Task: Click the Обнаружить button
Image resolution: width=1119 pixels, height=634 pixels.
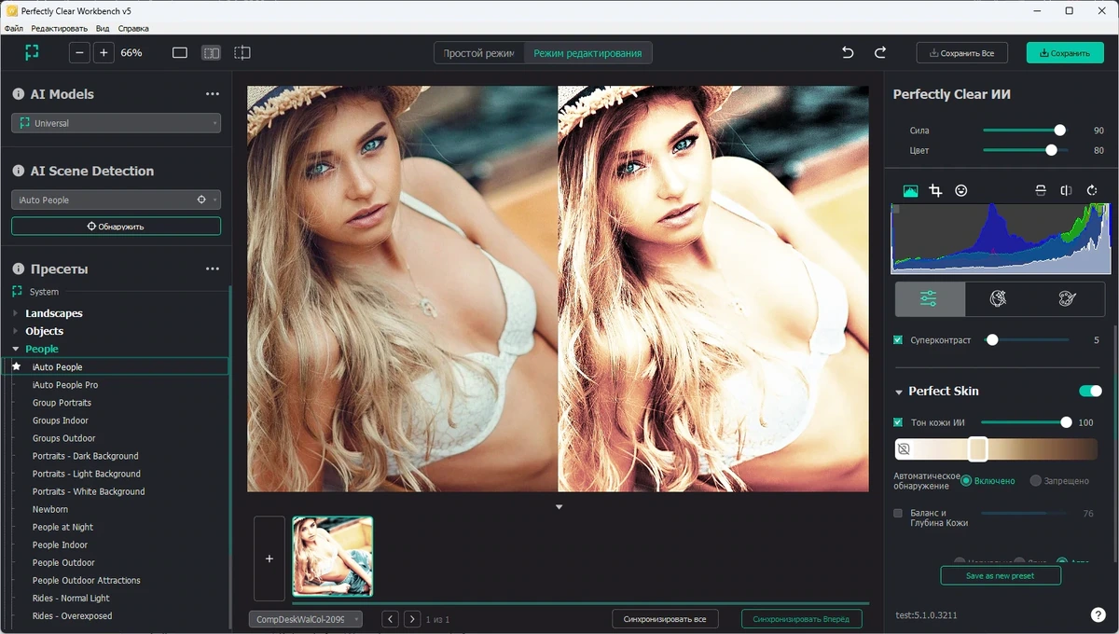Action: (x=116, y=226)
